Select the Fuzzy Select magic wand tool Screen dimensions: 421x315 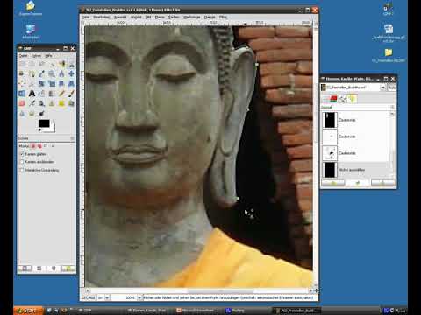[52, 64]
